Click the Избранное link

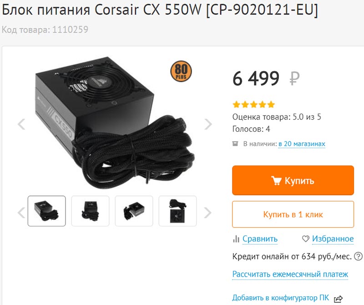click(333, 239)
